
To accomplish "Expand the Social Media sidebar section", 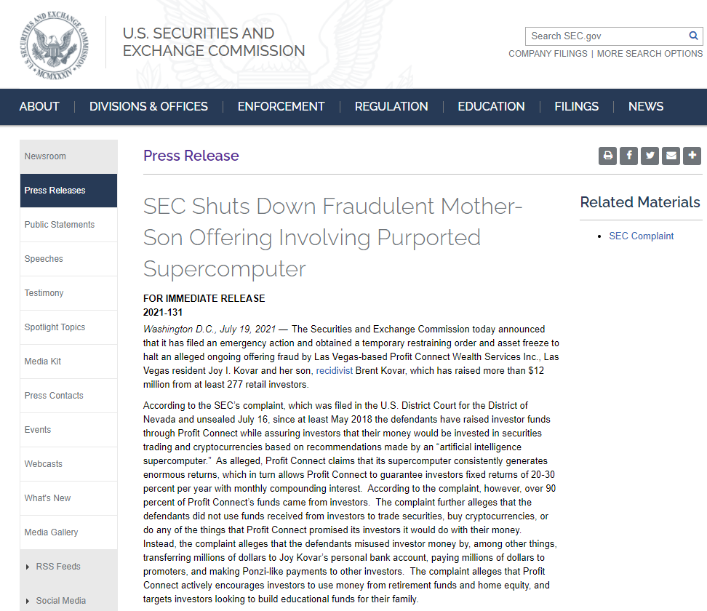I will tap(60, 601).
